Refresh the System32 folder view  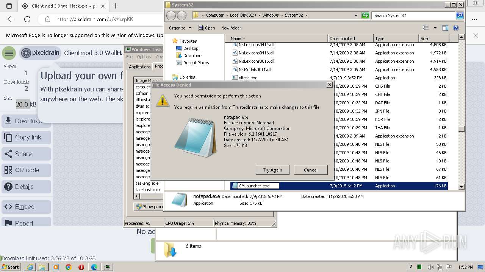(365, 15)
